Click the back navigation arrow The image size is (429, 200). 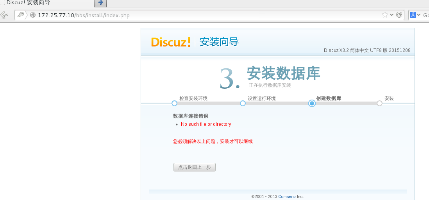pyautogui.click(x=4, y=15)
